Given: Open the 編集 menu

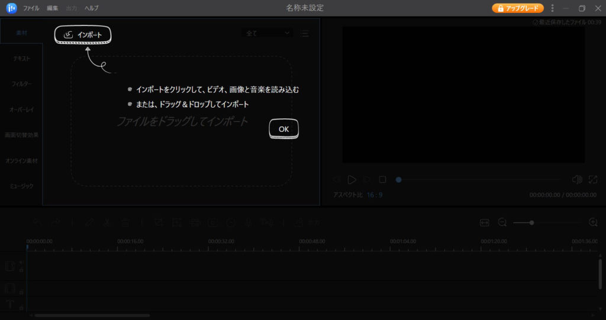Looking at the screenshot, I should click(53, 8).
